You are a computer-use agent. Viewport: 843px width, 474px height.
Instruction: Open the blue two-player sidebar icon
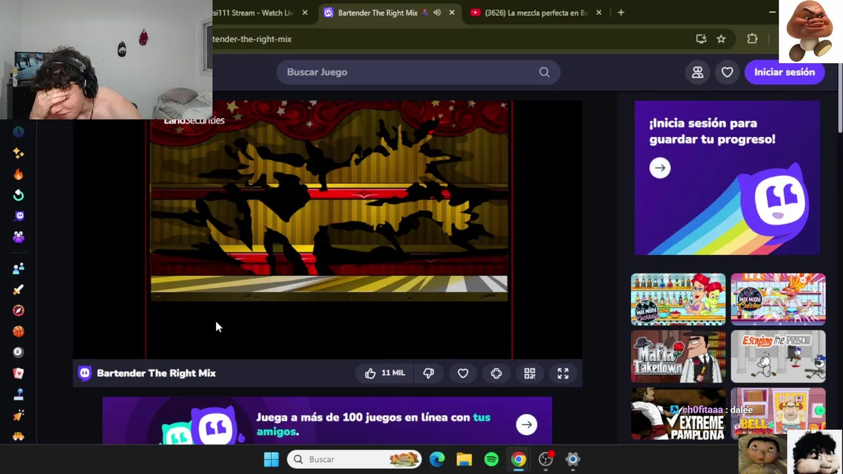18,268
